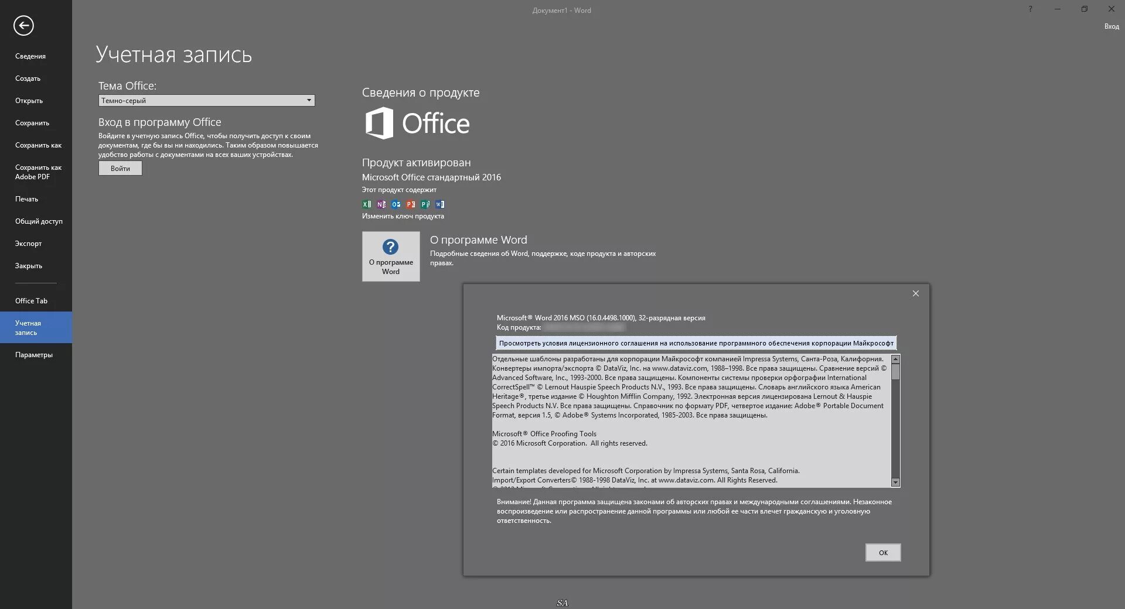Open the help question mark in title bar

point(1030,9)
